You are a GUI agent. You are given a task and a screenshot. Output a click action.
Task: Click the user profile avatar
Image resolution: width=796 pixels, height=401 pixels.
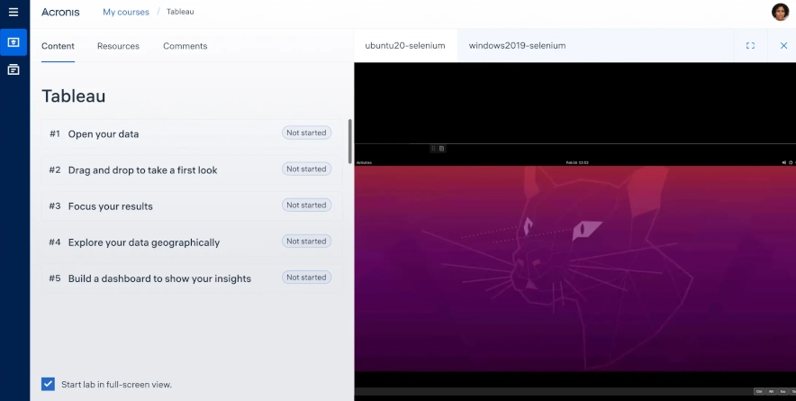[x=780, y=12]
